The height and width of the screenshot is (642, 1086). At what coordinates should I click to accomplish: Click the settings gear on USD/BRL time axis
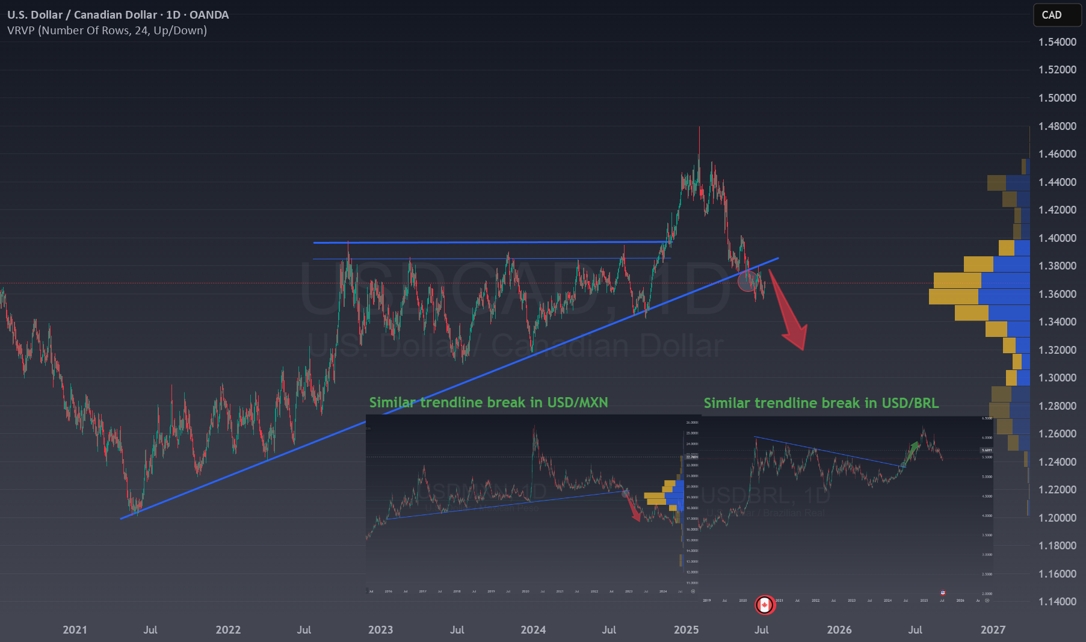point(987,600)
